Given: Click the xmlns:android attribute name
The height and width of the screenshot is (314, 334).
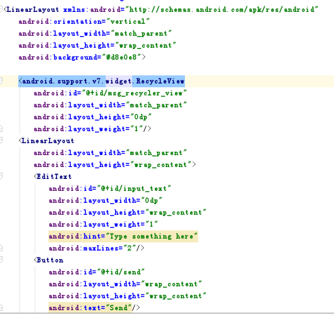Looking at the screenshot, I should (92, 9).
